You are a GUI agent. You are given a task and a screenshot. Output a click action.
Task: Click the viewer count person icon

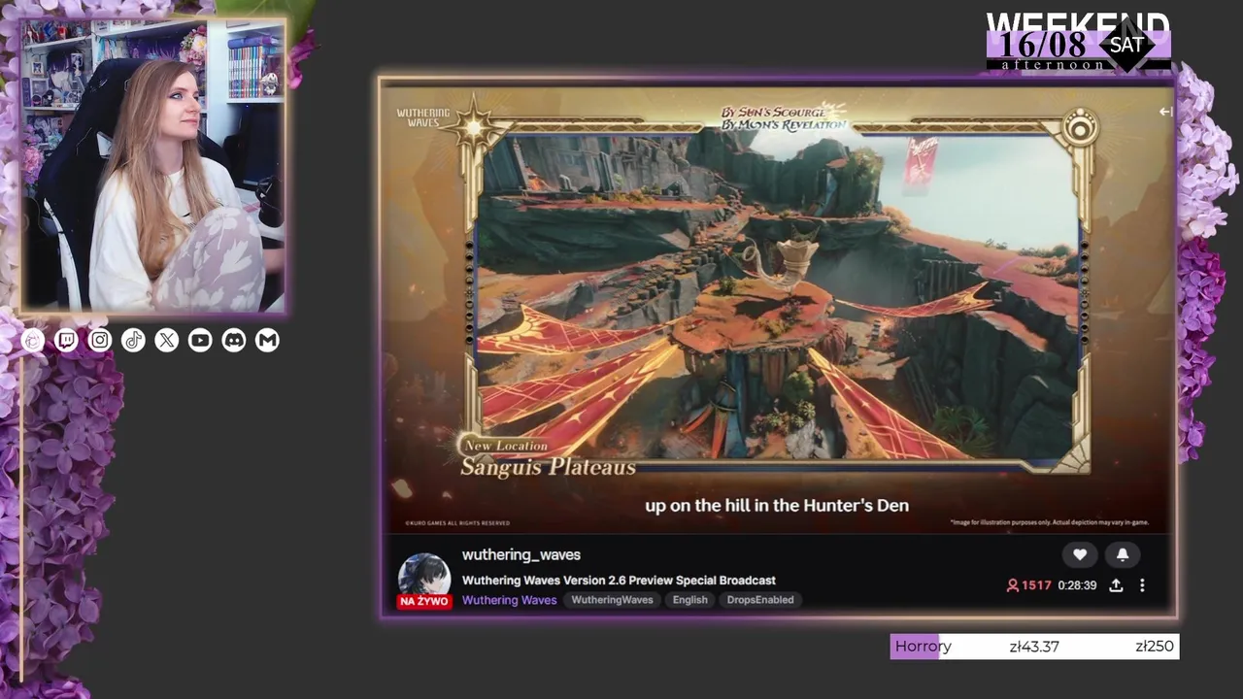point(1012,585)
